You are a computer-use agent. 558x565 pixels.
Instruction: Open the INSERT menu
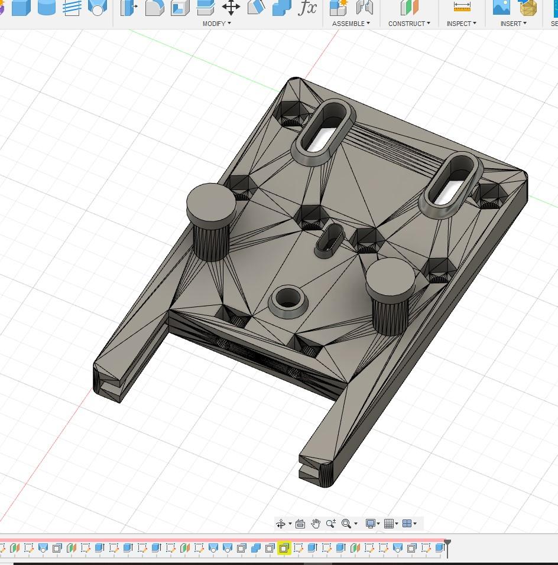tap(513, 24)
